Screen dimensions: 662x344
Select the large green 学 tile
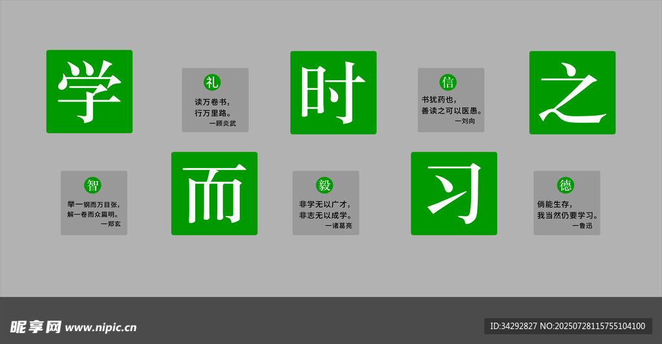(x=89, y=92)
